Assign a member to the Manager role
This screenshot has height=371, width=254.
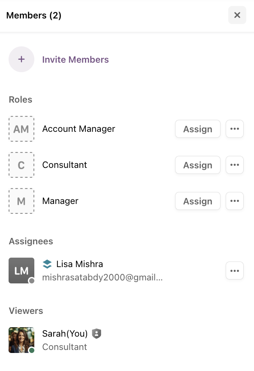(x=198, y=201)
